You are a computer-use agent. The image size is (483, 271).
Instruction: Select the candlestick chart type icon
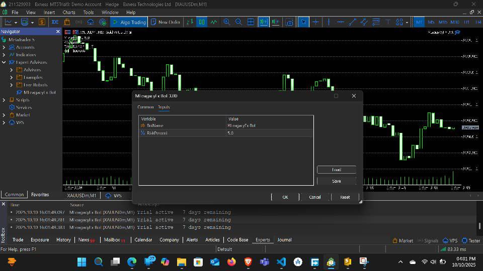tap(202, 22)
